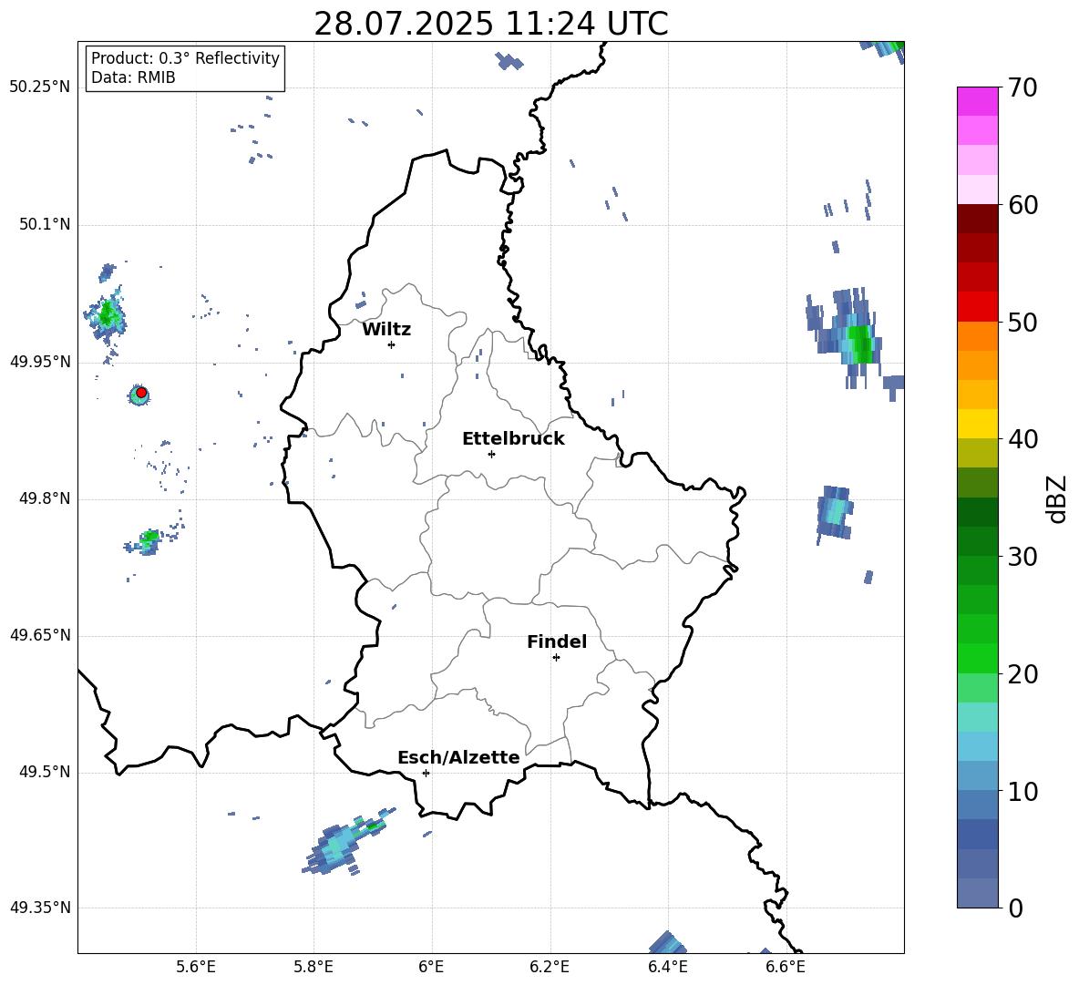The height and width of the screenshot is (985, 1079).
Task: Click the title 28.07.2025 11:24 UTC
Action: tap(491, 24)
